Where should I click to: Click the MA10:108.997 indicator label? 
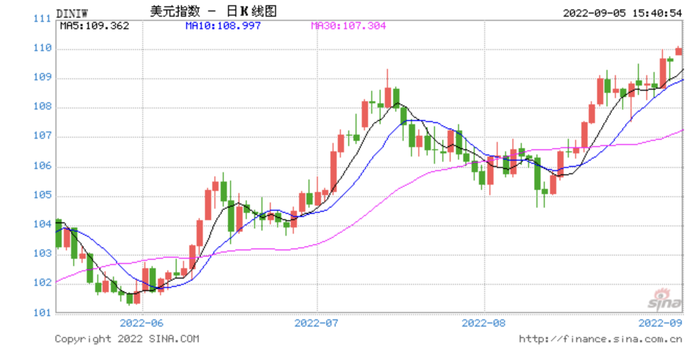click(223, 25)
